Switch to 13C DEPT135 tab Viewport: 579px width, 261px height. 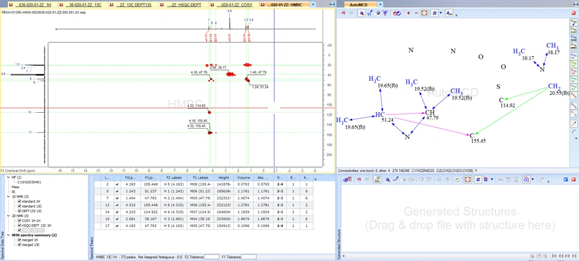coord(134,5)
